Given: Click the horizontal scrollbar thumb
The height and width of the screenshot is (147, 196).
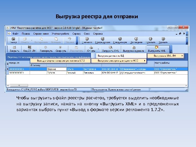Looking at the screenshot, I should 19,86.
